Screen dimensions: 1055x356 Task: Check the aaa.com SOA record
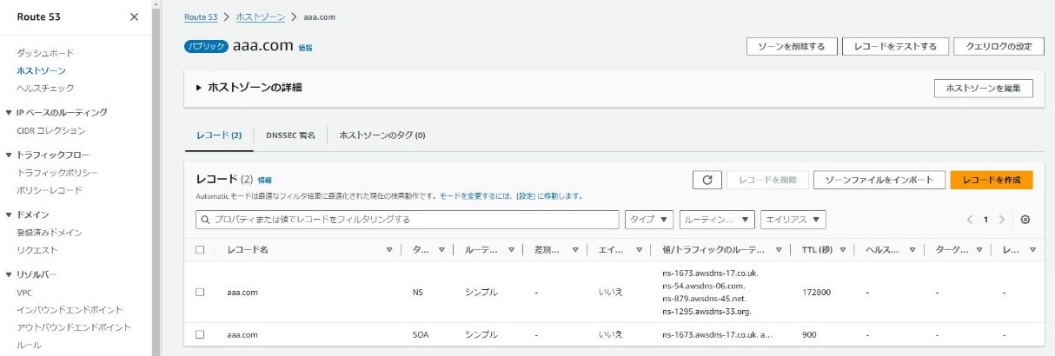(200, 334)
